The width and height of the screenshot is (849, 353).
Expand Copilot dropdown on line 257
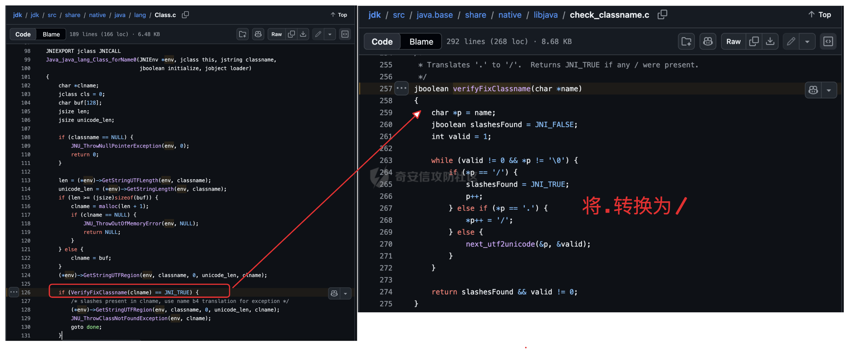pos(829,90)
